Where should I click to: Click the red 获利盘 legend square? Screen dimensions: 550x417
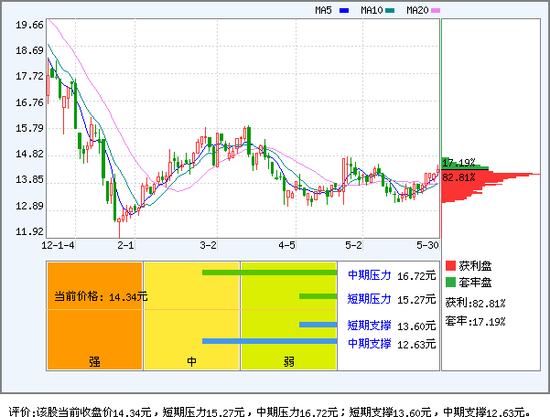tap(450, 265)
